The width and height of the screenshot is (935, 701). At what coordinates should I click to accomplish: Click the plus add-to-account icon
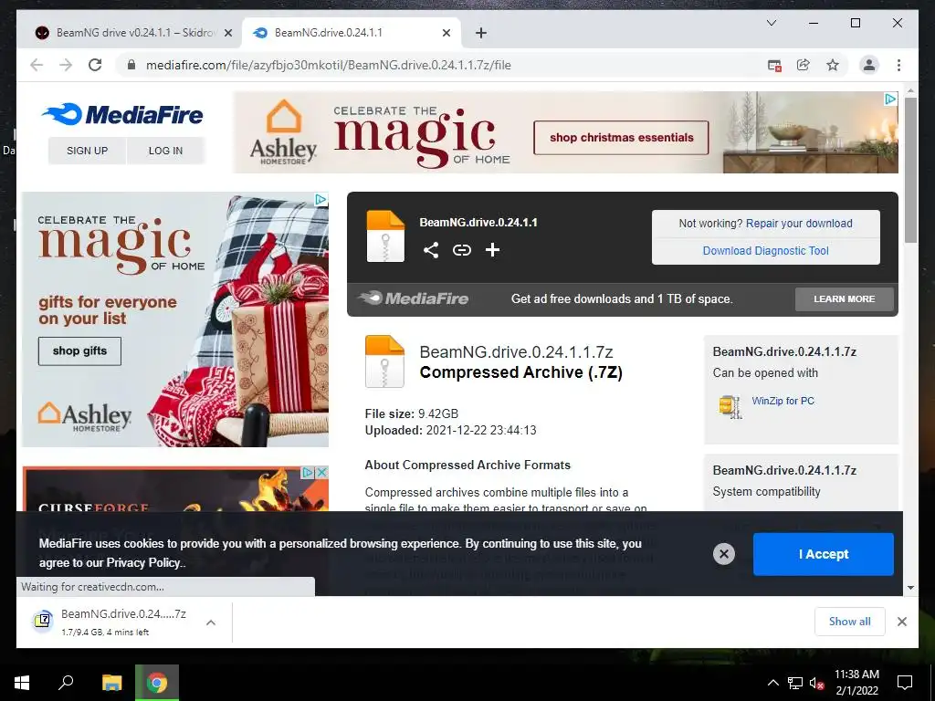492,250
